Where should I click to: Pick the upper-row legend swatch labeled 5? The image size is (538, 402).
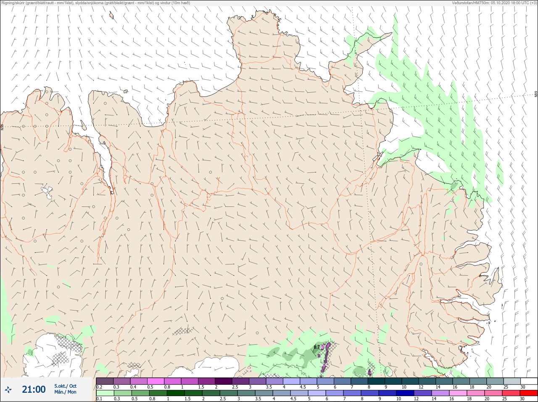pyautogui.click(x=325, y=381)
